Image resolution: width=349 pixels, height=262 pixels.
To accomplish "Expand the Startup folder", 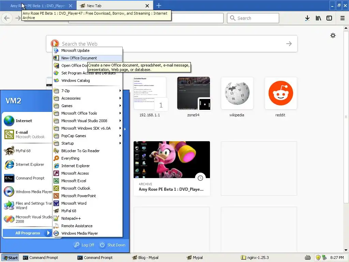I will [88, 143].
